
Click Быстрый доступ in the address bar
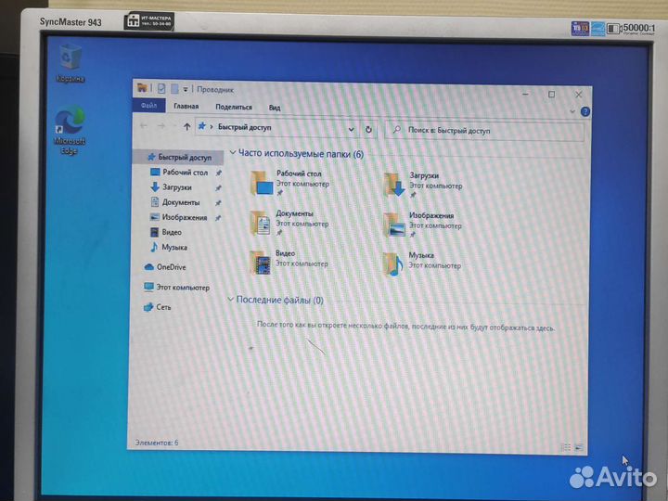point(245,127)
